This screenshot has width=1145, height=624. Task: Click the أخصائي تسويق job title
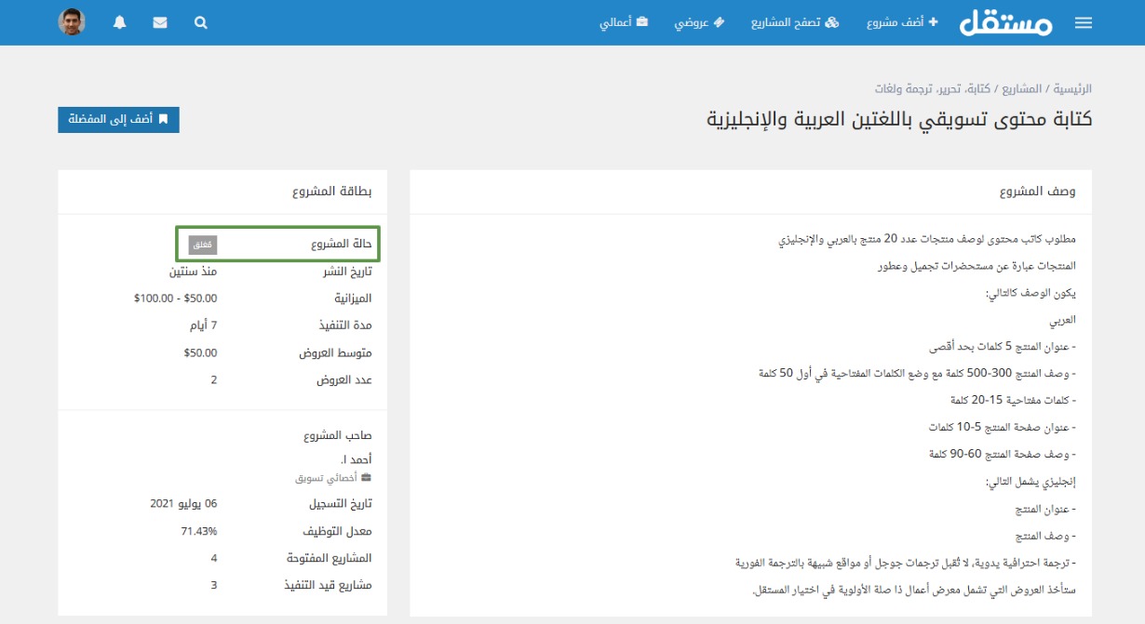point(334,477)
